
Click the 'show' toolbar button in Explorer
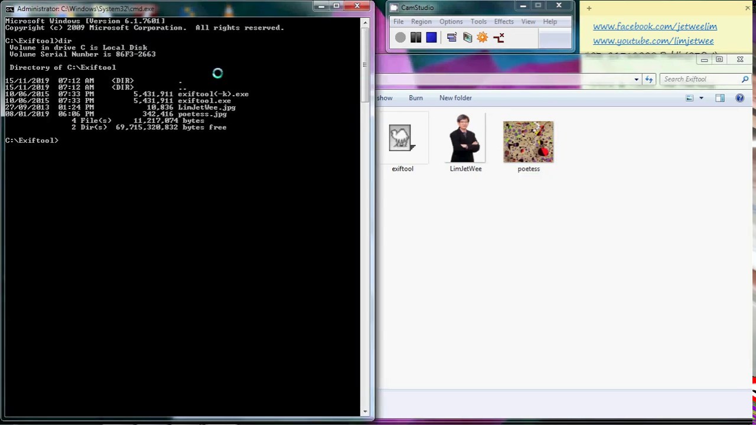click(x=384, y=98)
